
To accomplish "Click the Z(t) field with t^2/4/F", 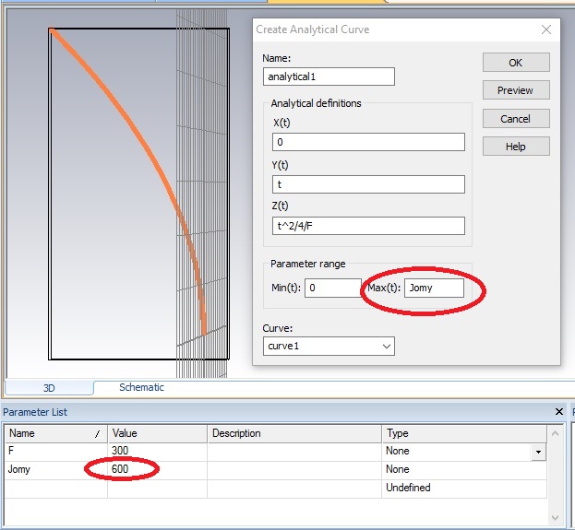I will (368, 226).
